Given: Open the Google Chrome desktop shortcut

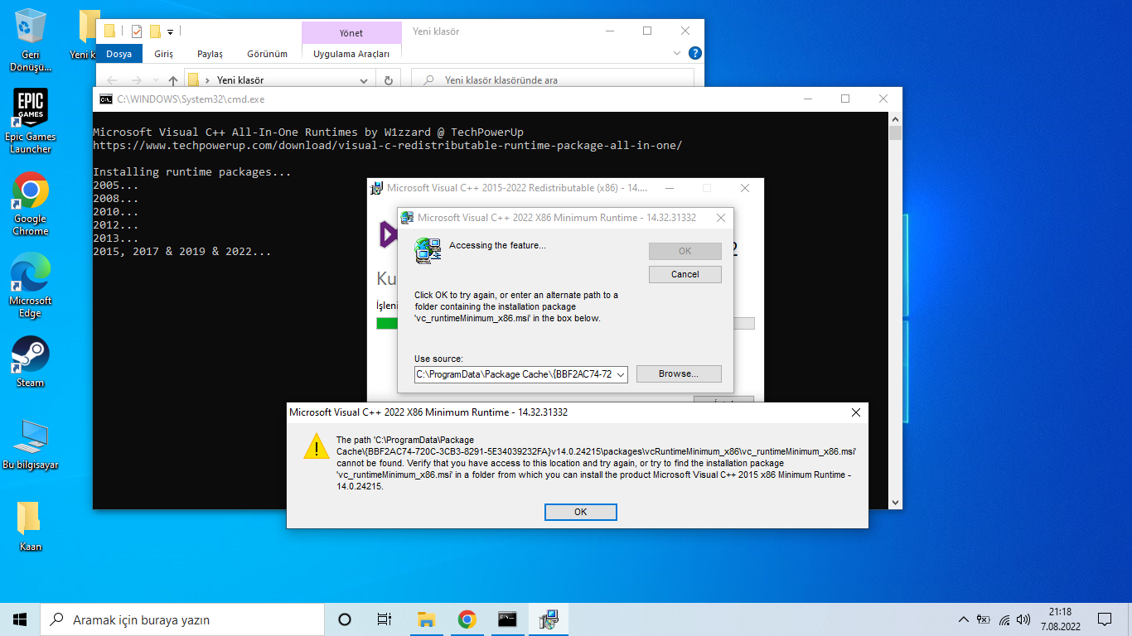Looking at the screenshot, I should coord(31,204).
